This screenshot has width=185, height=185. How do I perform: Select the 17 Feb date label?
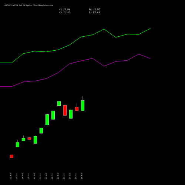click(x=76, y=176)
